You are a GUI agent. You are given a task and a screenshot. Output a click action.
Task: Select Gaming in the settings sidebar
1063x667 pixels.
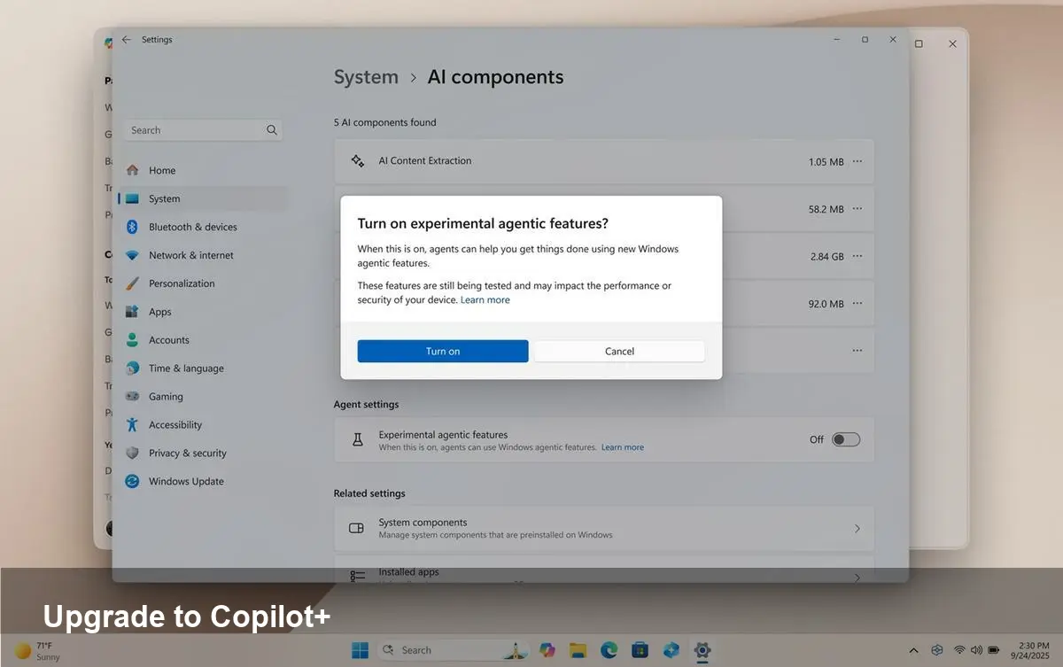[167, 396]
